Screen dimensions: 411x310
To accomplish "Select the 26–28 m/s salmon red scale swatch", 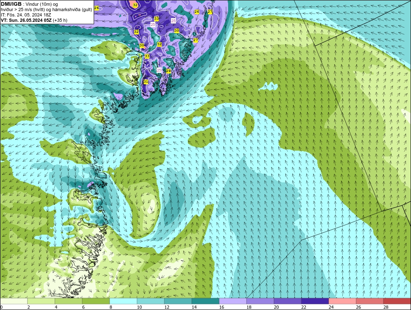I will click(x=369, y=301).
